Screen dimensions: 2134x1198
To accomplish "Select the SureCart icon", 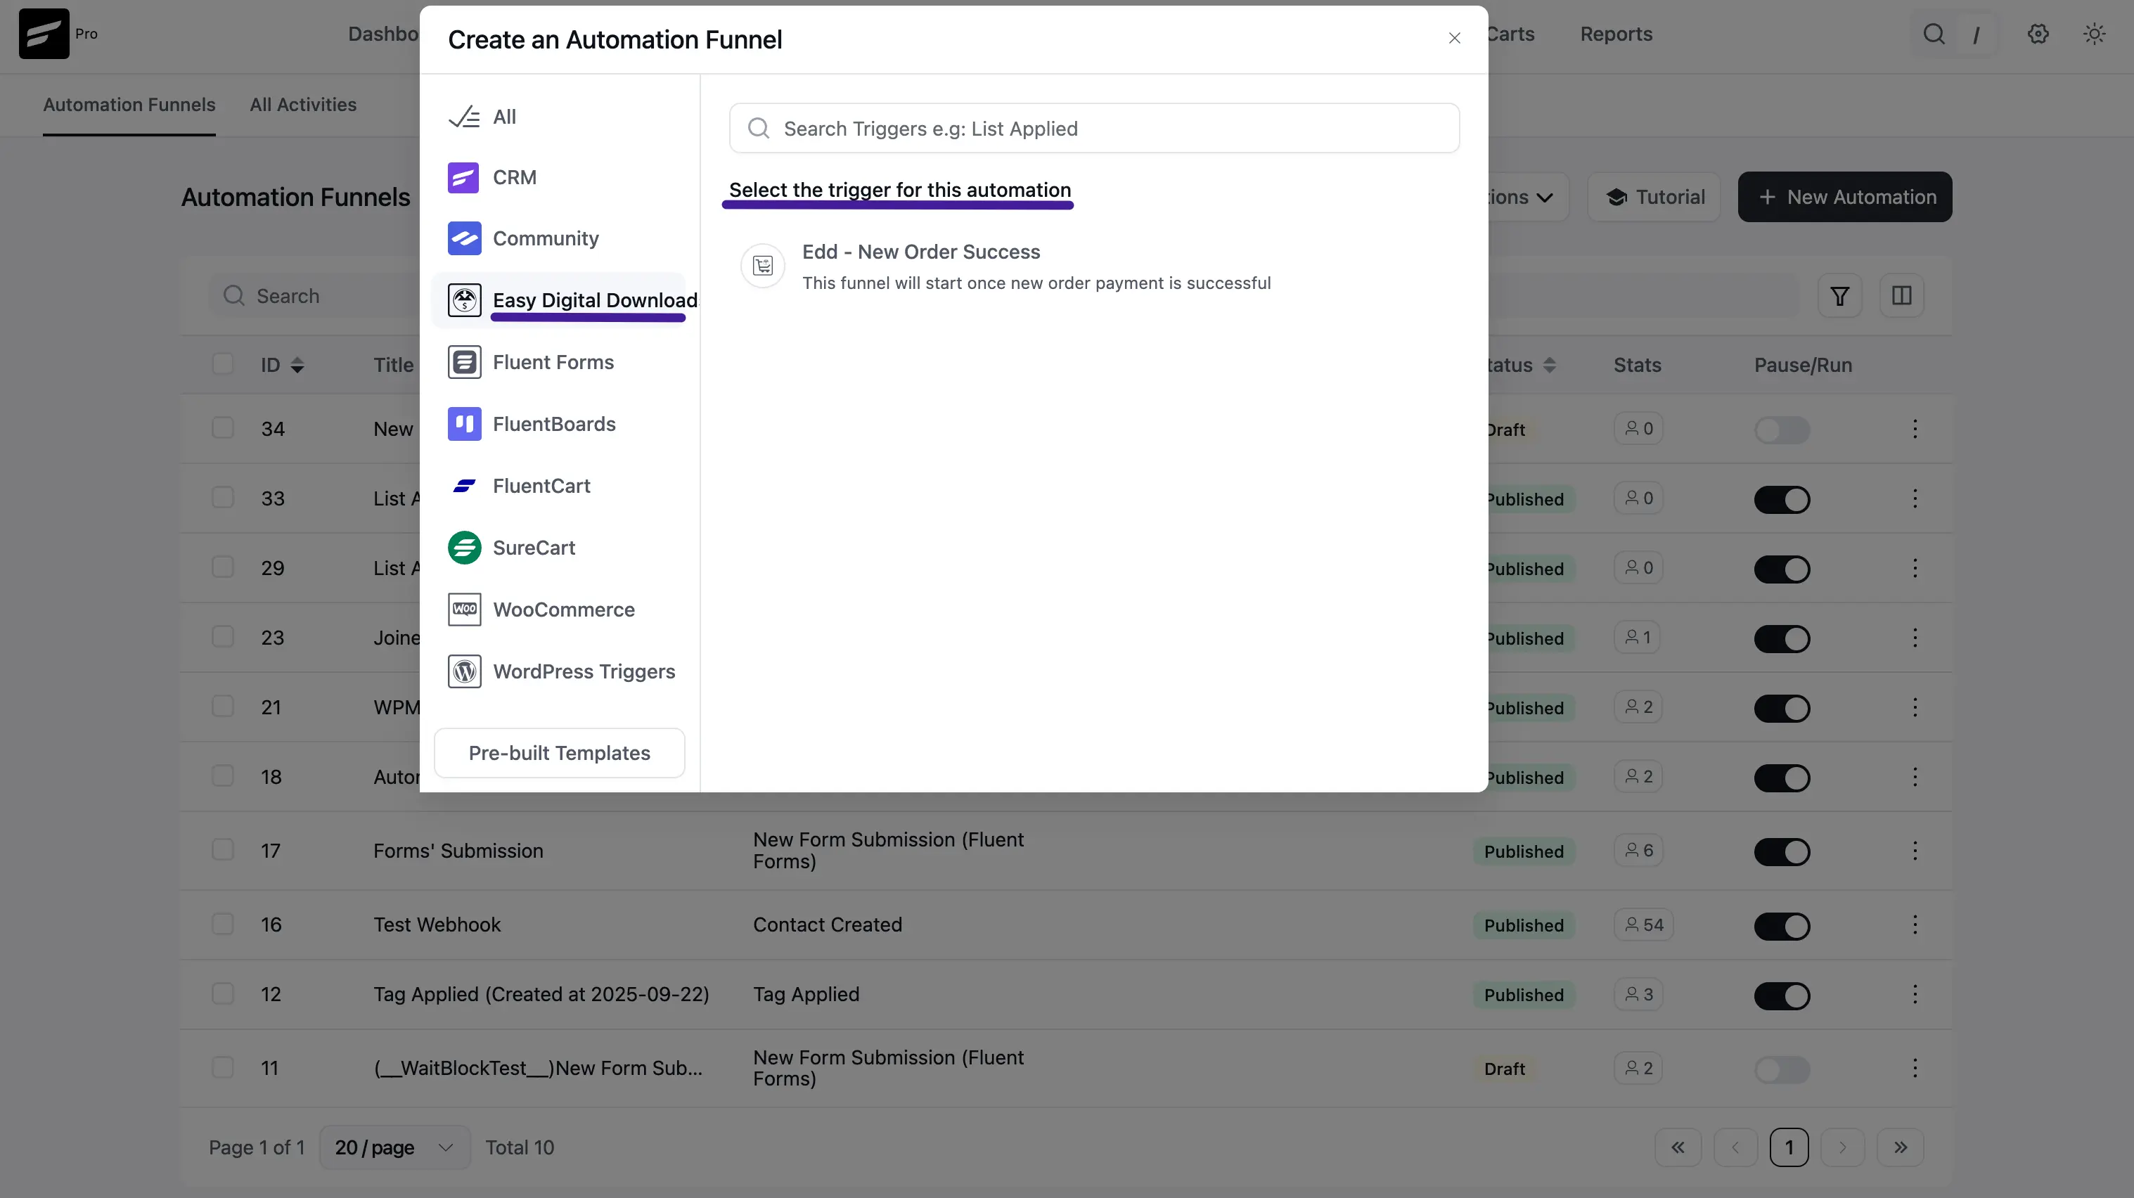I will (464, 548).
